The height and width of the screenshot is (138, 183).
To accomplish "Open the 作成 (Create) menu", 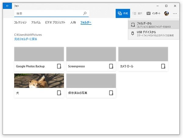I will [x=123, y=13].
